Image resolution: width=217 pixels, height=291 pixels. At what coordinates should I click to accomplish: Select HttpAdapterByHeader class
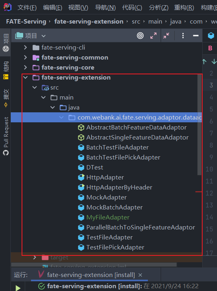click(x=119, y=187)
